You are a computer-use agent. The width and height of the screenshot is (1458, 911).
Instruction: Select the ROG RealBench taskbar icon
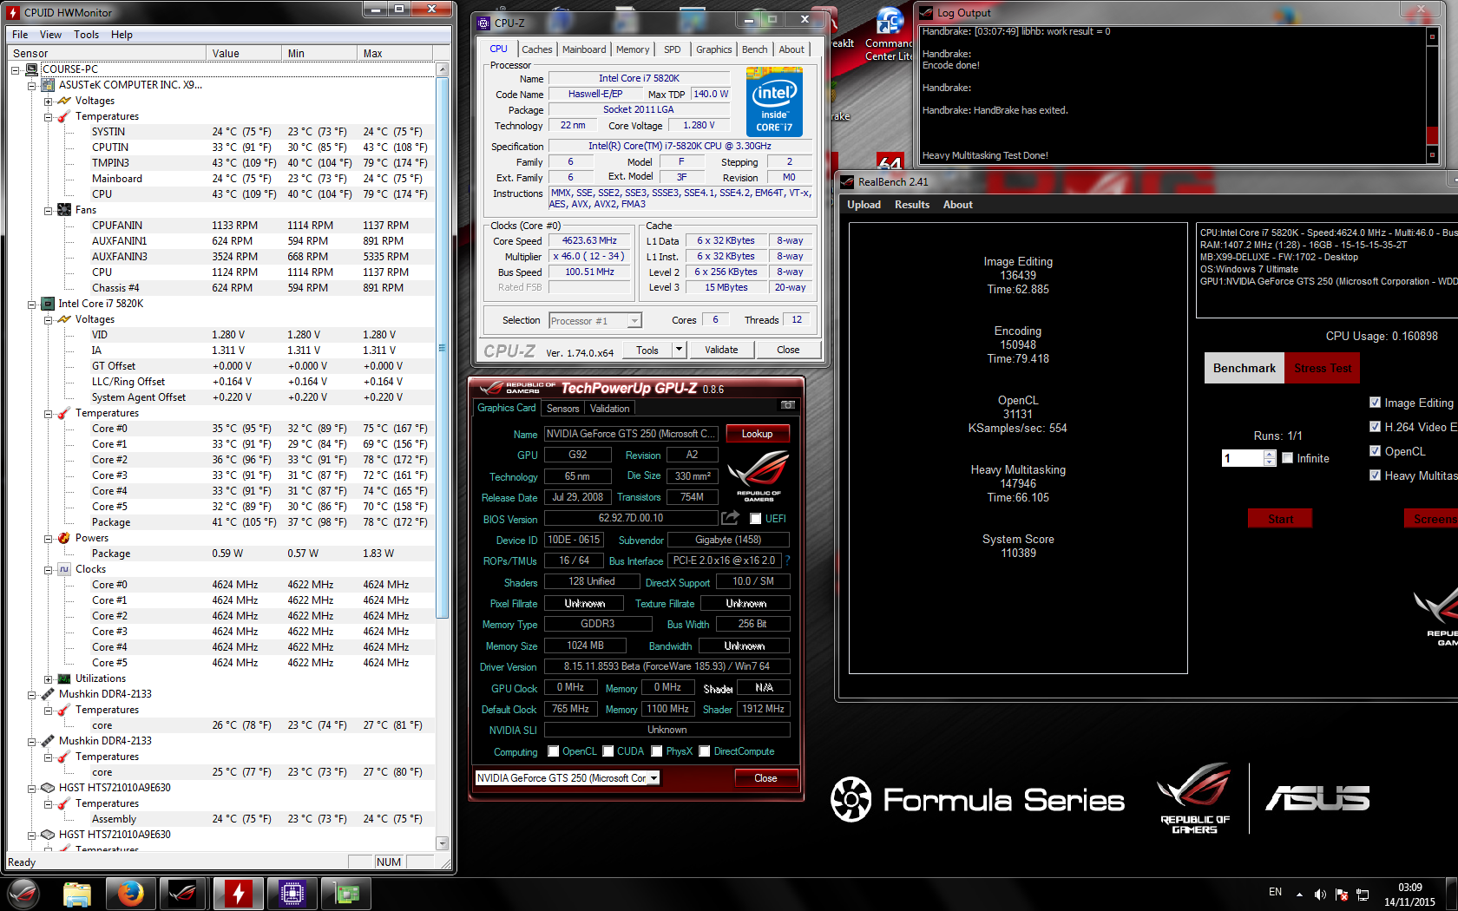(183, 894)
